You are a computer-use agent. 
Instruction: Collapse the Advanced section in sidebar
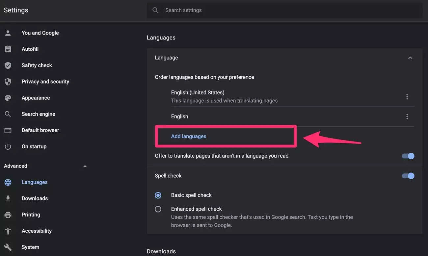pos(85,166)
